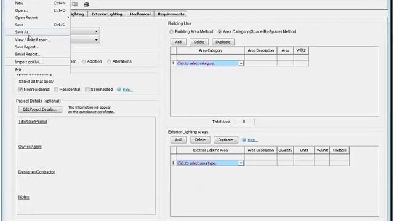
Task: Select row 1 number in Exterior Lighting table
Action: pos(173,163)
